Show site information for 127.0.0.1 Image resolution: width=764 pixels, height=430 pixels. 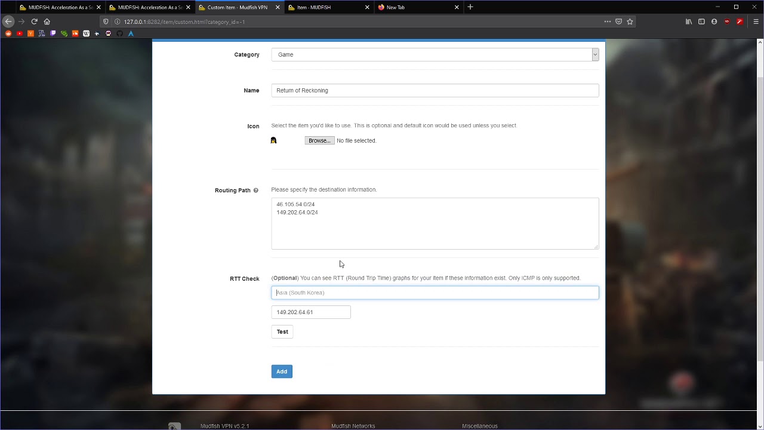[x=117, y=21]
